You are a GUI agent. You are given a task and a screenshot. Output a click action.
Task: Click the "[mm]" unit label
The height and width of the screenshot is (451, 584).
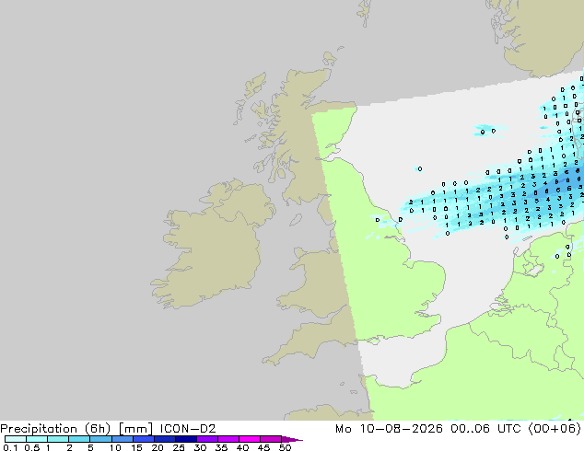[135, 429]
